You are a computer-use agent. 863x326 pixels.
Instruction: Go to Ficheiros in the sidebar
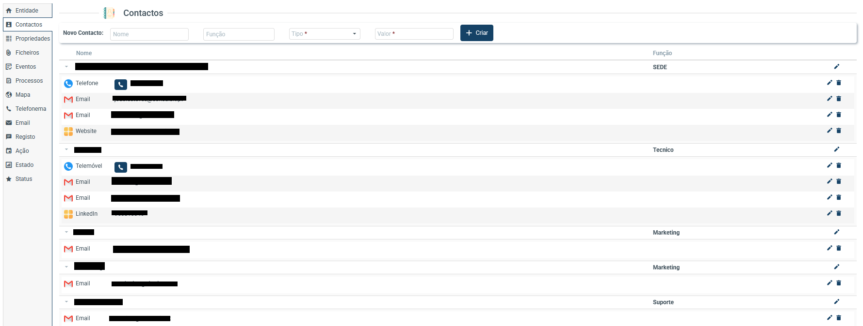[27, 53]
